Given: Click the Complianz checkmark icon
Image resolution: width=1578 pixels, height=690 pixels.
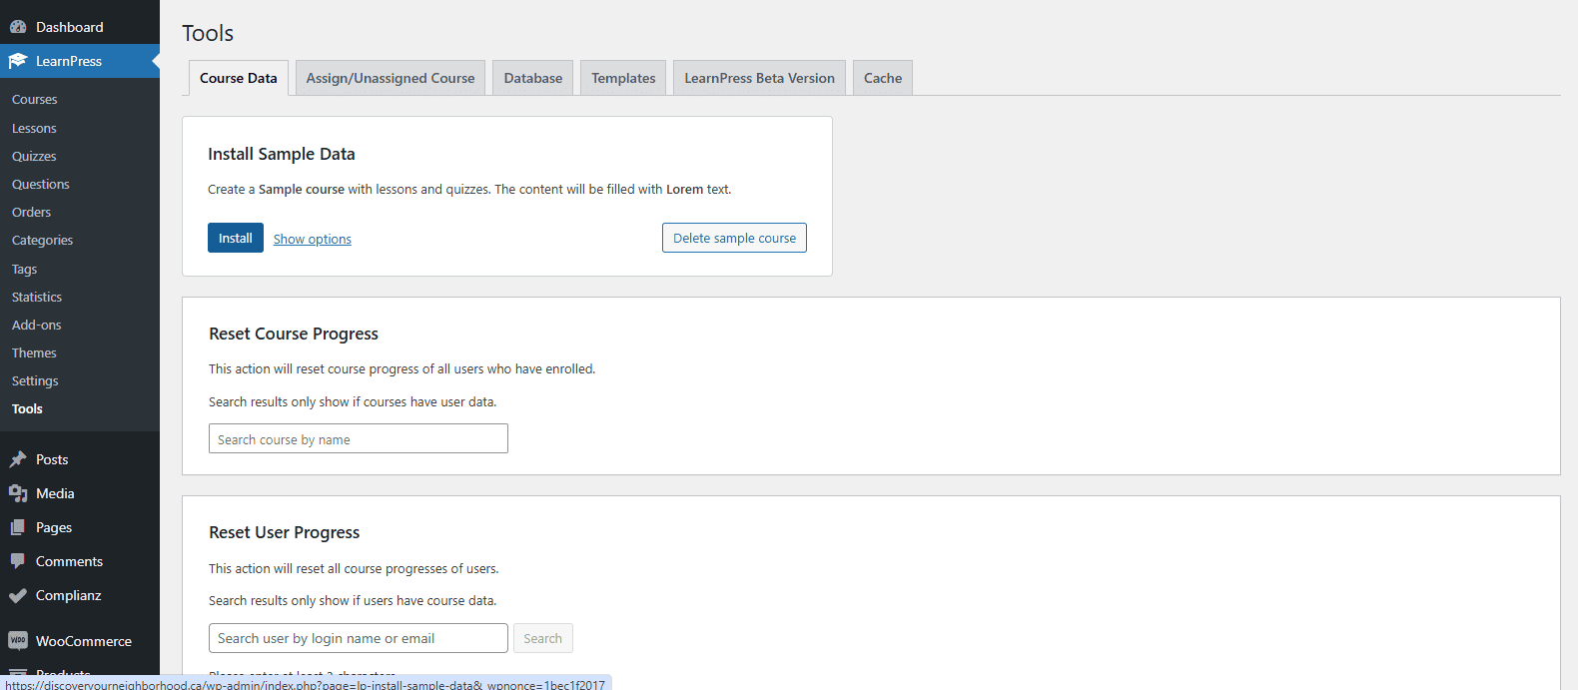Looking at the screenshot, I should [18, 595].
